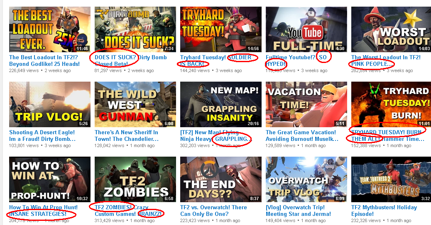Screen dimensions: 431x225
Task: Open the 'Grappling Insanity' new map thumbnail
Action: point(221,104)
